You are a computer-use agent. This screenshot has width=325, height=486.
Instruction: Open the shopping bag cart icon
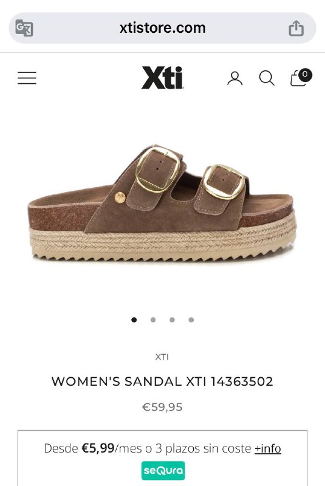pyautogui.click(x=299, y=78)
